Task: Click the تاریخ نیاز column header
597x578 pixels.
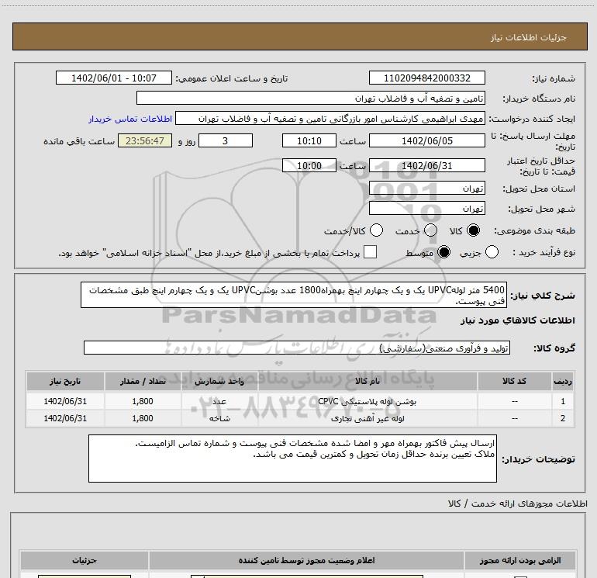Action: [65, 381]
